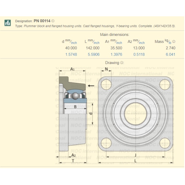Click the 142.000 mm L value
The height and width of the screenshot is (185, 185).
pyautogui.click(x=93, y=48)
